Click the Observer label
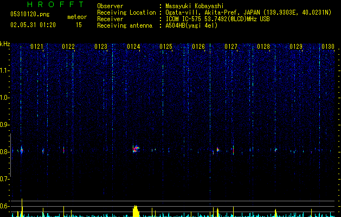341x217 pixels. click(110, 6)
